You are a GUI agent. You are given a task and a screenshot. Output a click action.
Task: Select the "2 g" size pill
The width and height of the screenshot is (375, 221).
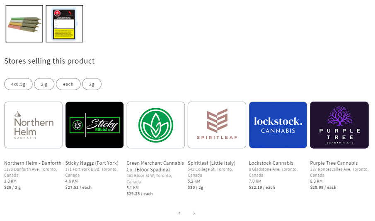pyautogui.click(x=44, y=84)
